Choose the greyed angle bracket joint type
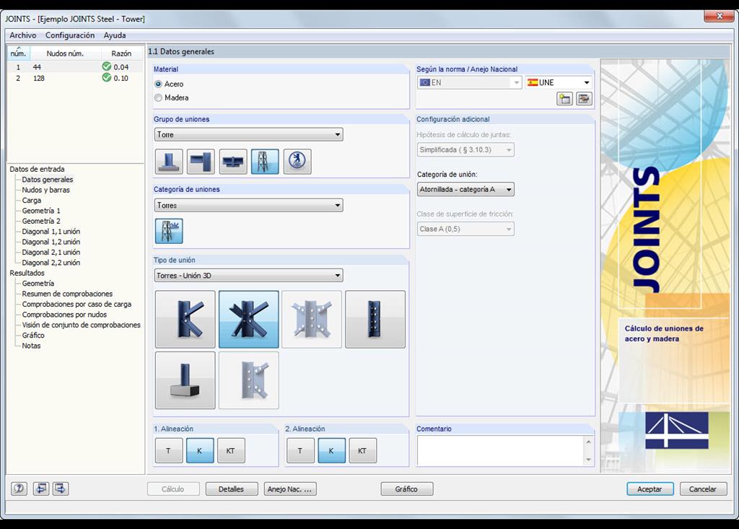The image size is (739, 529). pos(249,380)
